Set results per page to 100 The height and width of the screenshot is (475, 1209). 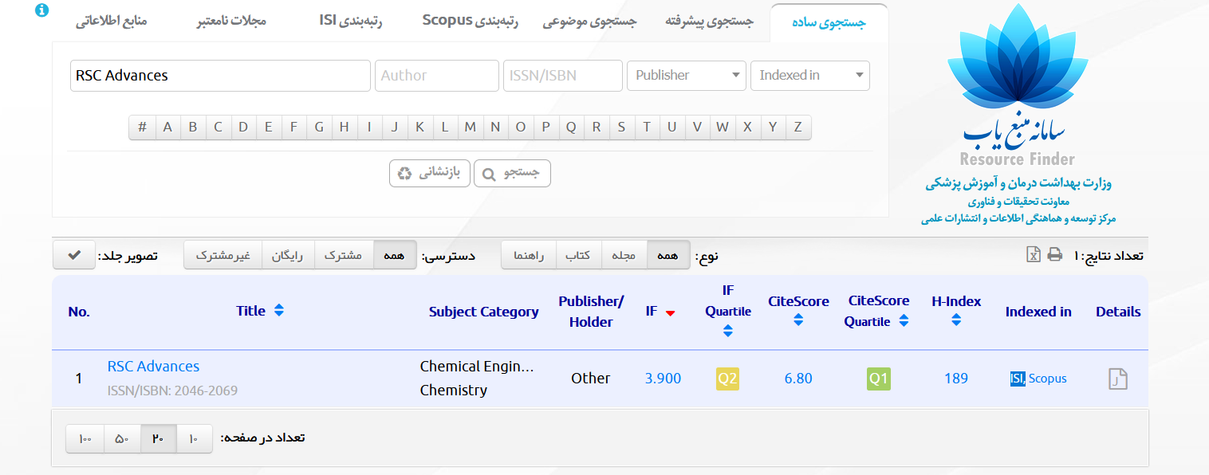click(85, 438)
